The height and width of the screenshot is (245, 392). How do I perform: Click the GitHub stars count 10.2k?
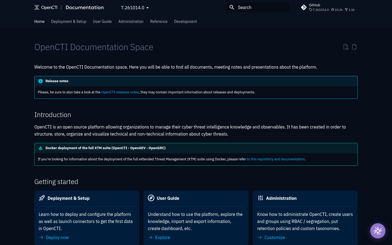pos(337,10)
